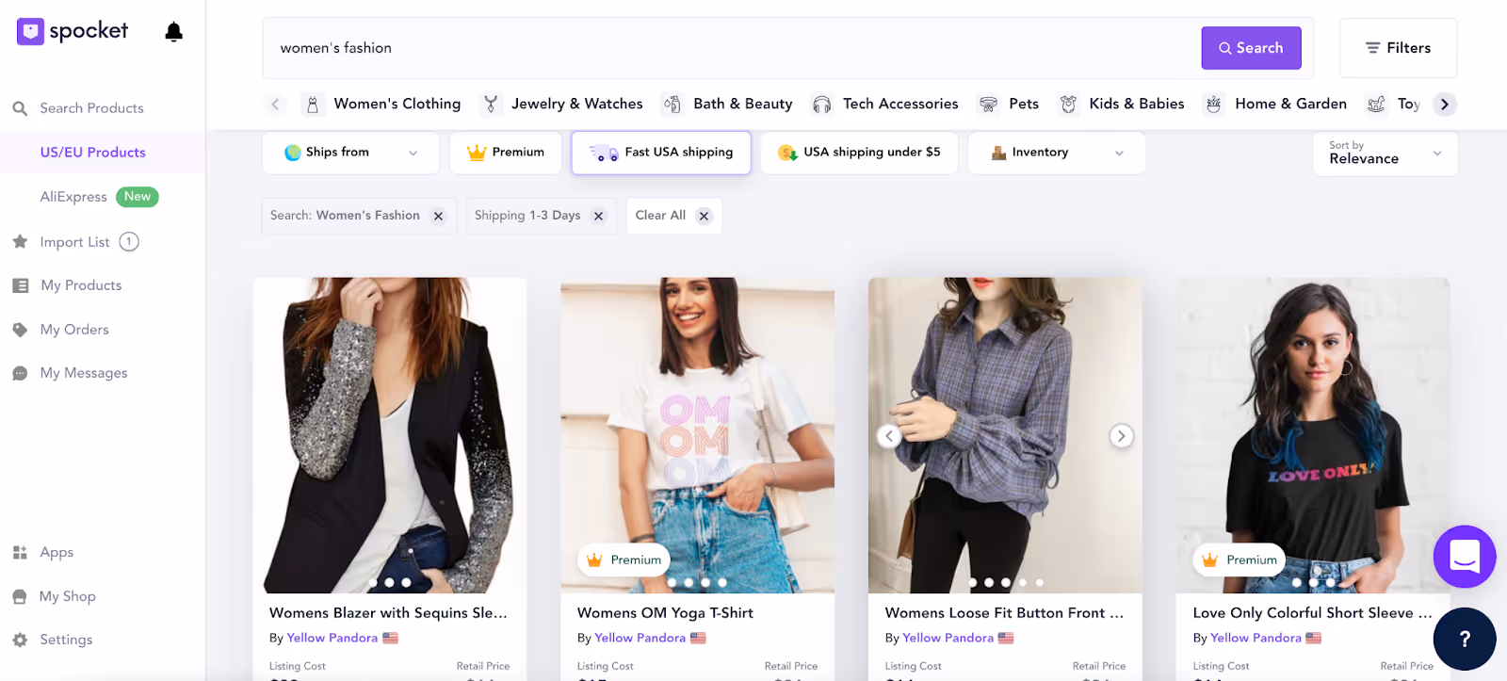
Task: Click the My Messages chat bubble icon
Action: point(20,374)
